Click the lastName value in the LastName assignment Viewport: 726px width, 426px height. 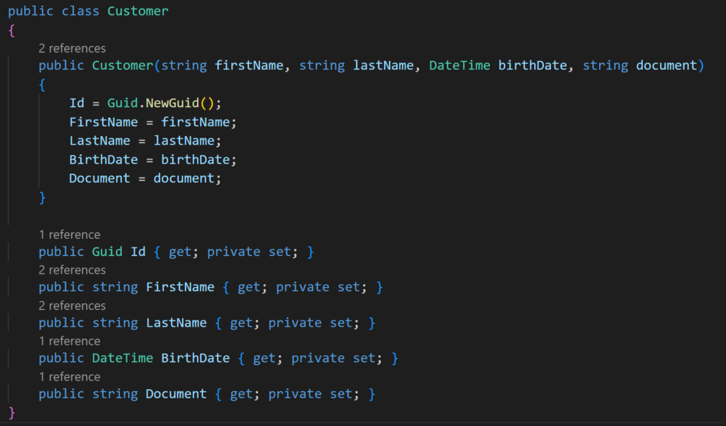[184, 141]
